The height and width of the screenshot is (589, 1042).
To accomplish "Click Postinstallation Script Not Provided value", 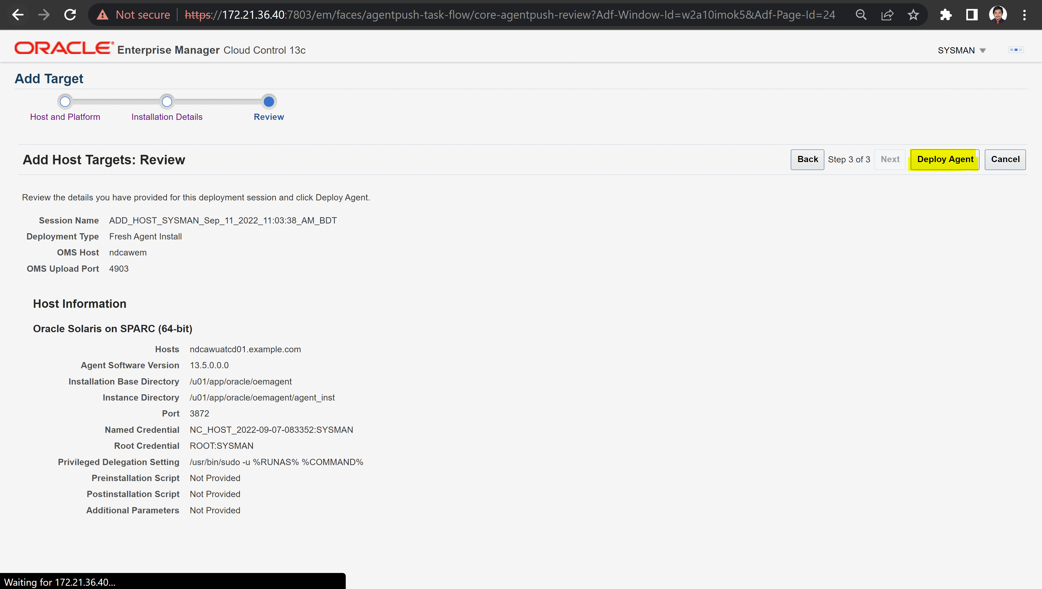I will pyautogui.click(x=215, y=494).
